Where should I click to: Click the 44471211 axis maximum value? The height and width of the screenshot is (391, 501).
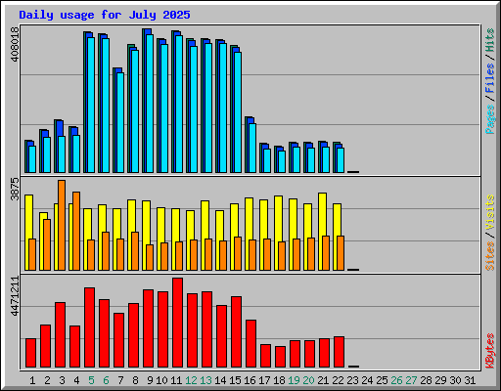pos(15,296)
